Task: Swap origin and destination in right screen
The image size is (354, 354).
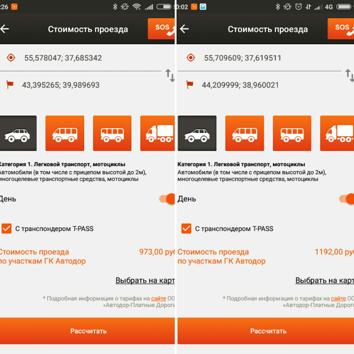Action: tap(350, 75)
